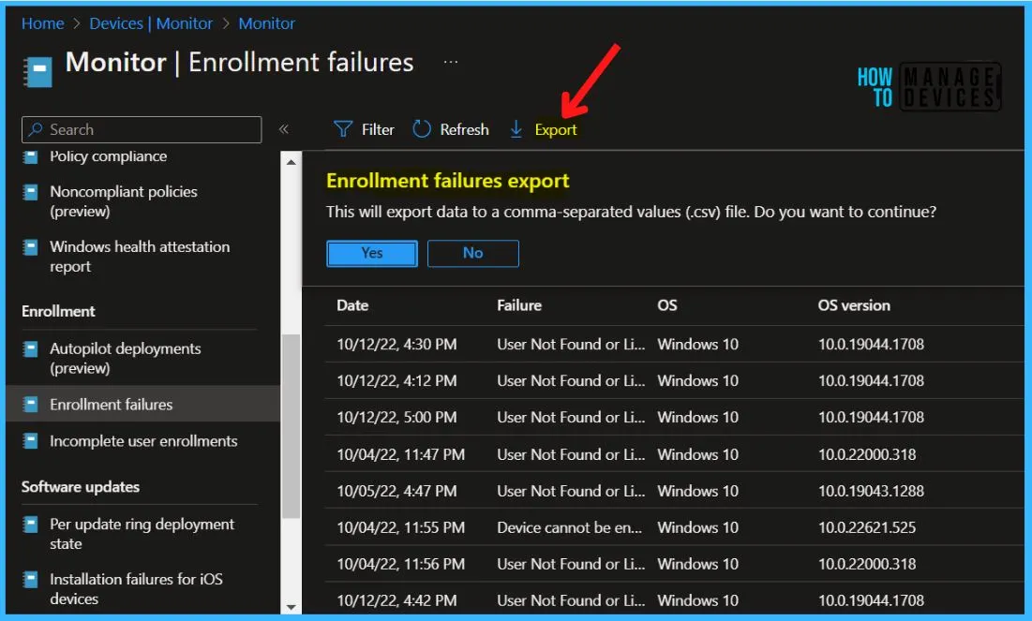Select the row dated 10/04/22, 11:47 PM
The image size is (1032, 621).
(674, 454)
